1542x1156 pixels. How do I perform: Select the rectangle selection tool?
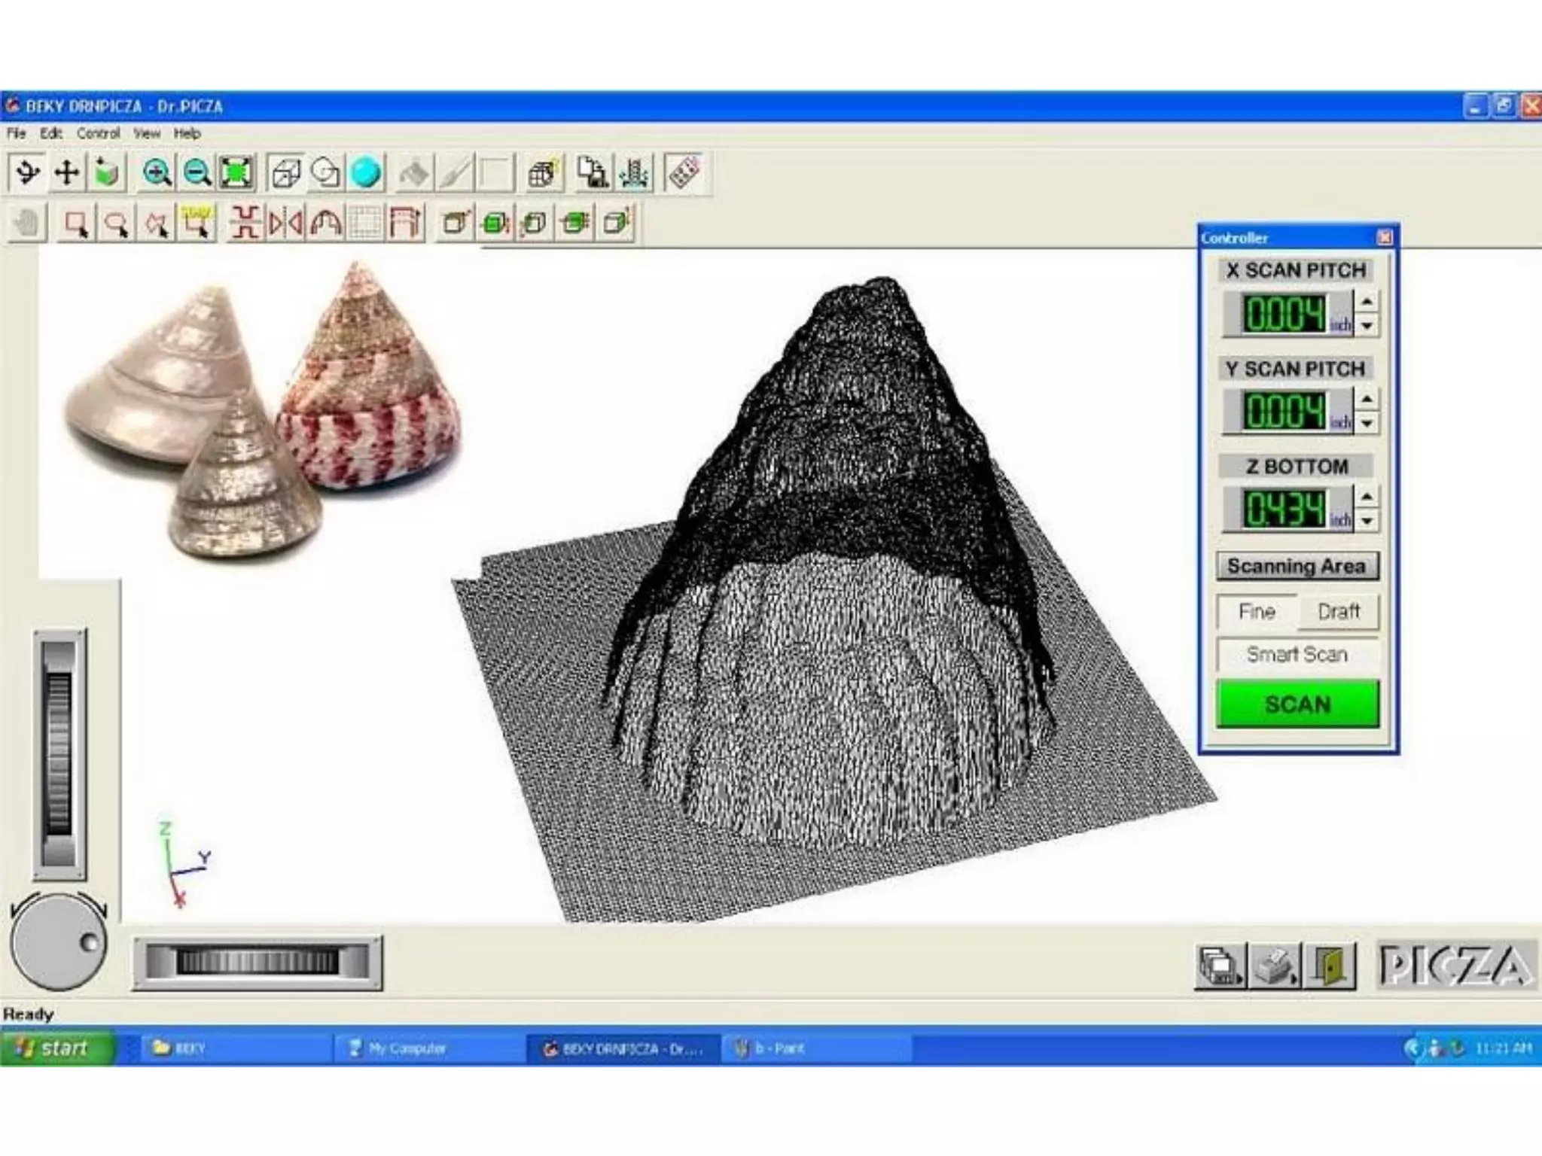coord(76,224)
